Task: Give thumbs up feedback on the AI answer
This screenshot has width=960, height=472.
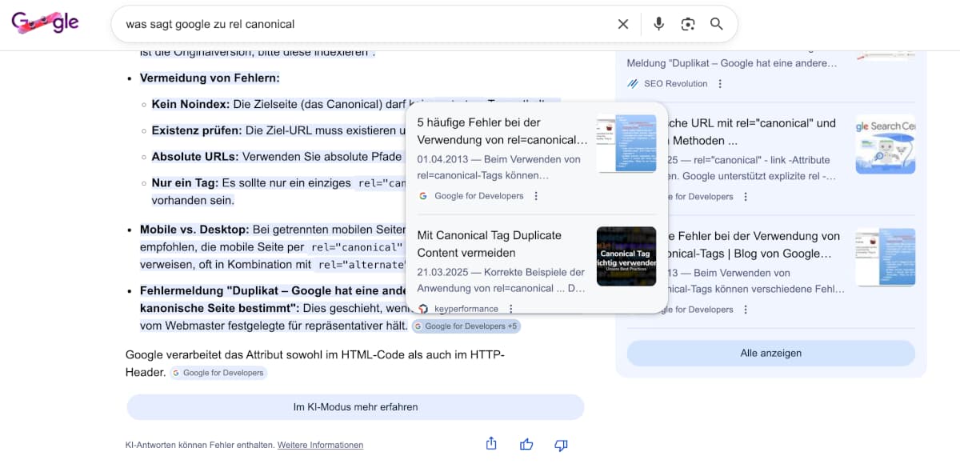Action: coord(526,444)
